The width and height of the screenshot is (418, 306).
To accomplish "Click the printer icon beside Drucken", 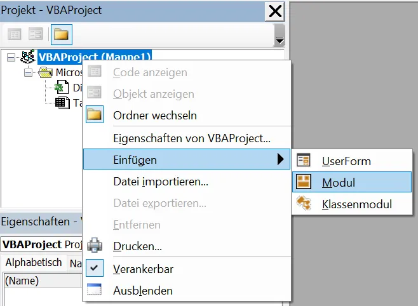I will [x=94, y=245].
